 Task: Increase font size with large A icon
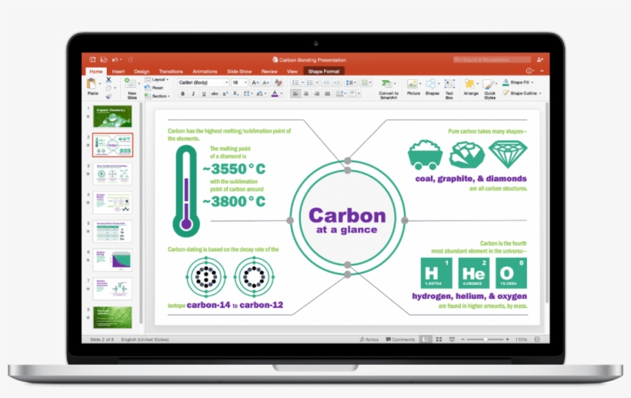255,82
